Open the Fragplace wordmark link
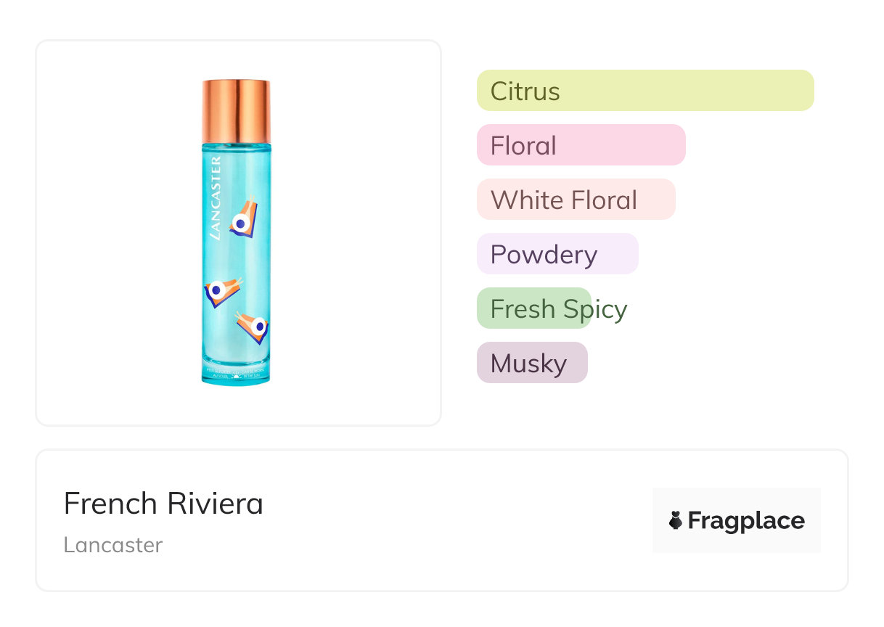Viewport: 884px width, 627px height. tap(746, 520)
